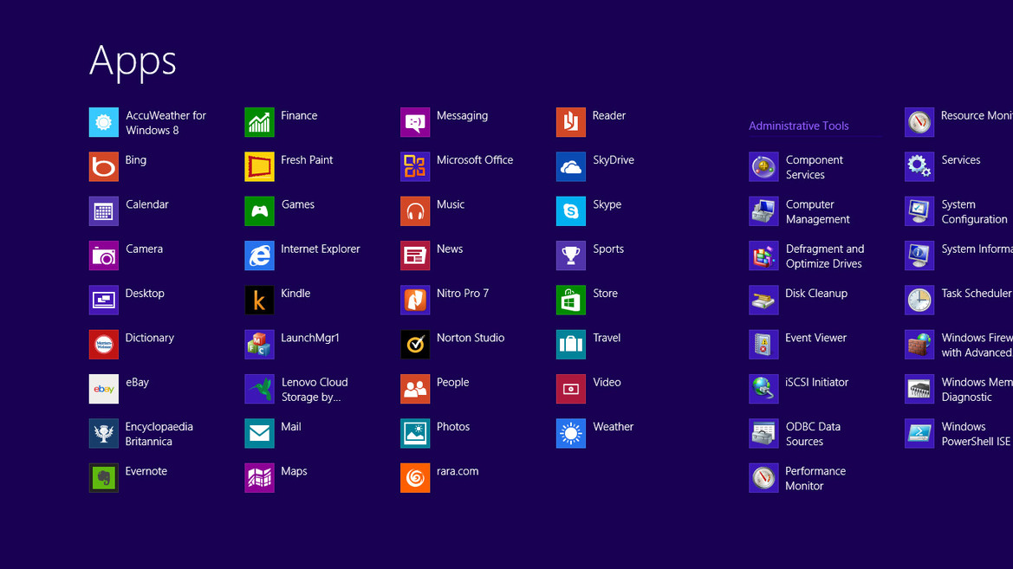
Task: Launch the News app icon
Action: tap(415, 255)
